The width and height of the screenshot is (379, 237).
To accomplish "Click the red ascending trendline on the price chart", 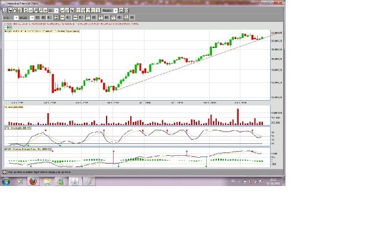I will click(x=194, y=62).
